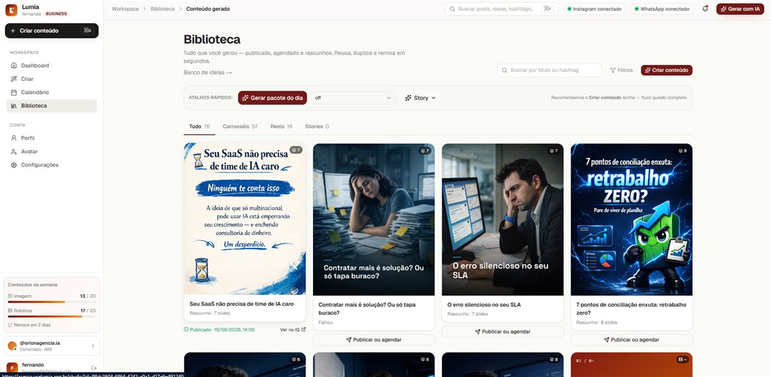771x377 pixels.
Task: Open Avatar under Conta
Action: coord(51,152)
